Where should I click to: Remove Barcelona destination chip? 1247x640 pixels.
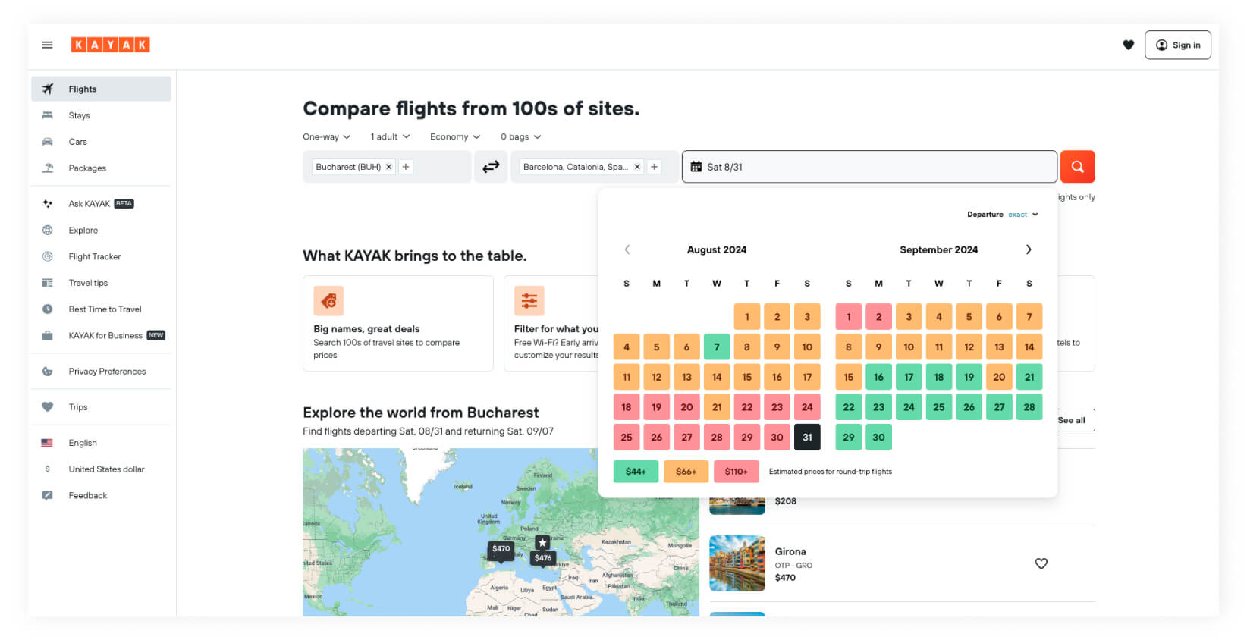(x=637, y=167)
